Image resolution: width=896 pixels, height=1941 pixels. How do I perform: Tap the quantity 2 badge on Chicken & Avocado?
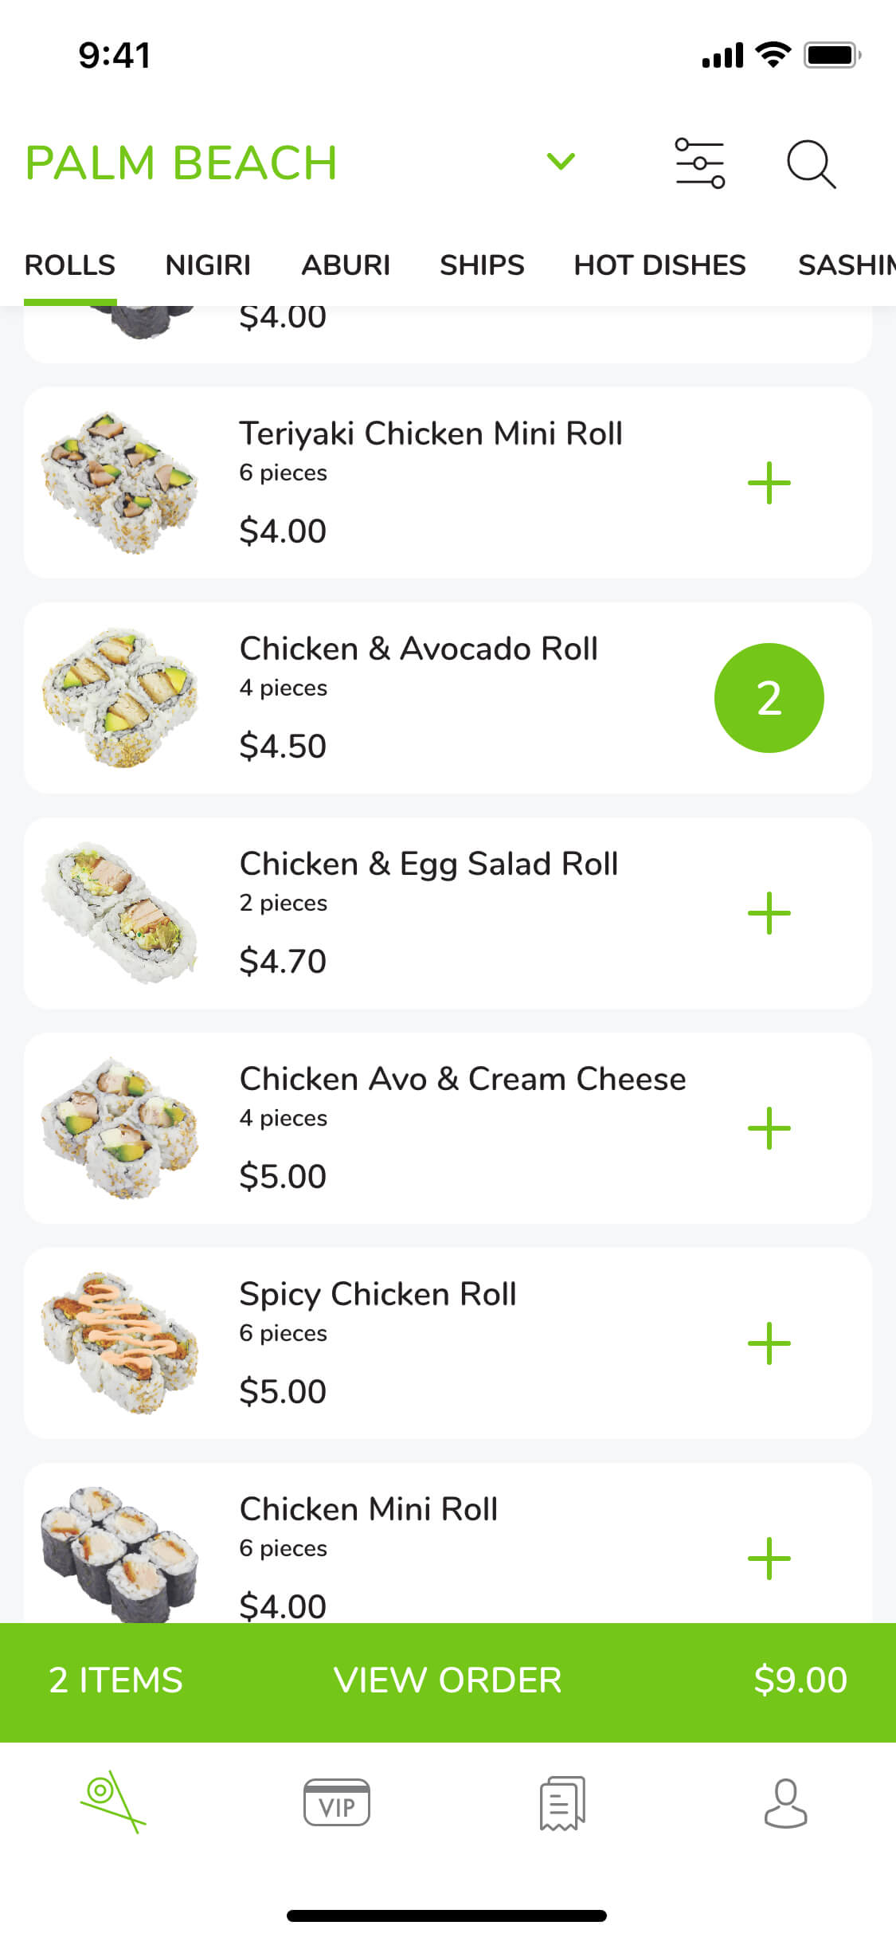pos(769,698)
